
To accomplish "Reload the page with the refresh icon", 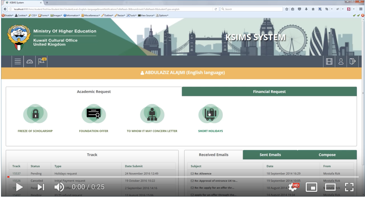I will [x=216, y=9].
